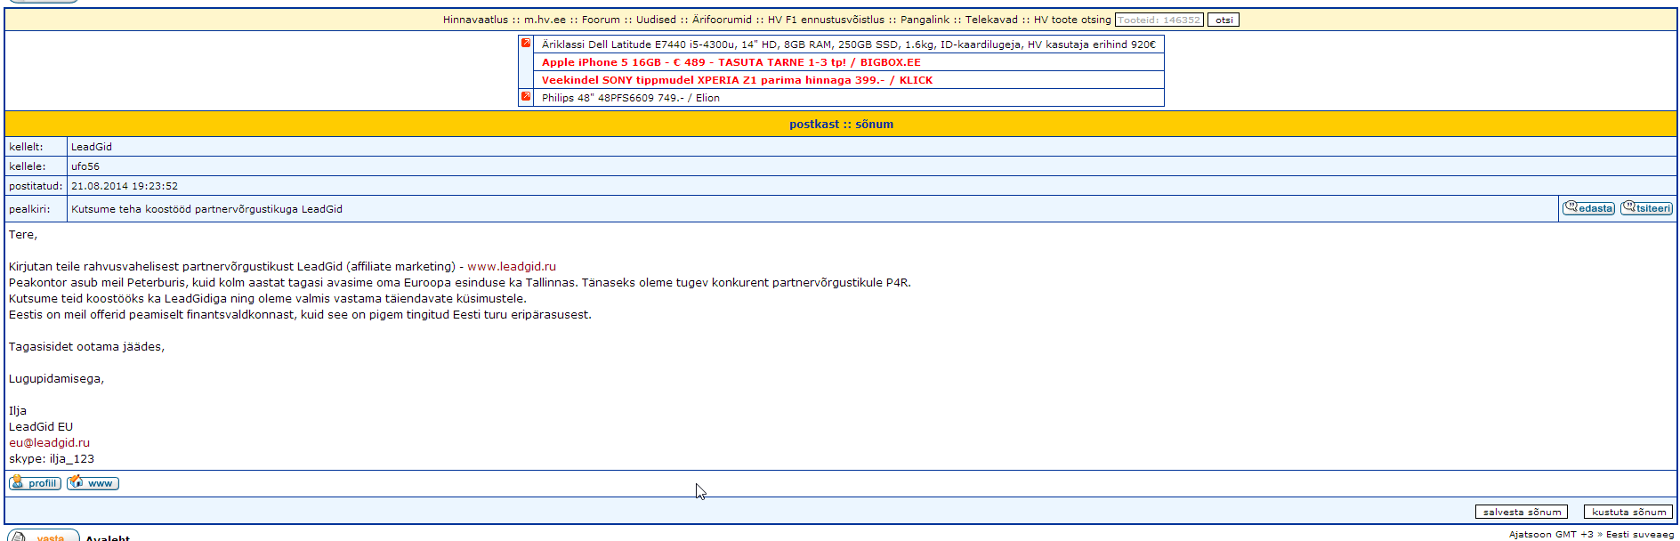The image size is (1680, 541).
Task: Click the greeting line Tere,
Action: pyautogui.click(x=23, y=234)
